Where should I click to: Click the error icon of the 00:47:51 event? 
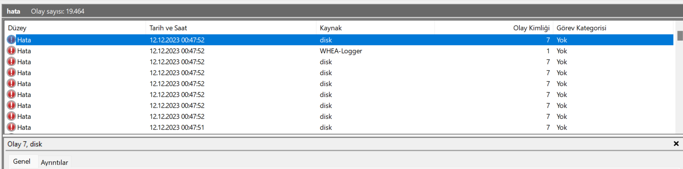pos(12,127)
